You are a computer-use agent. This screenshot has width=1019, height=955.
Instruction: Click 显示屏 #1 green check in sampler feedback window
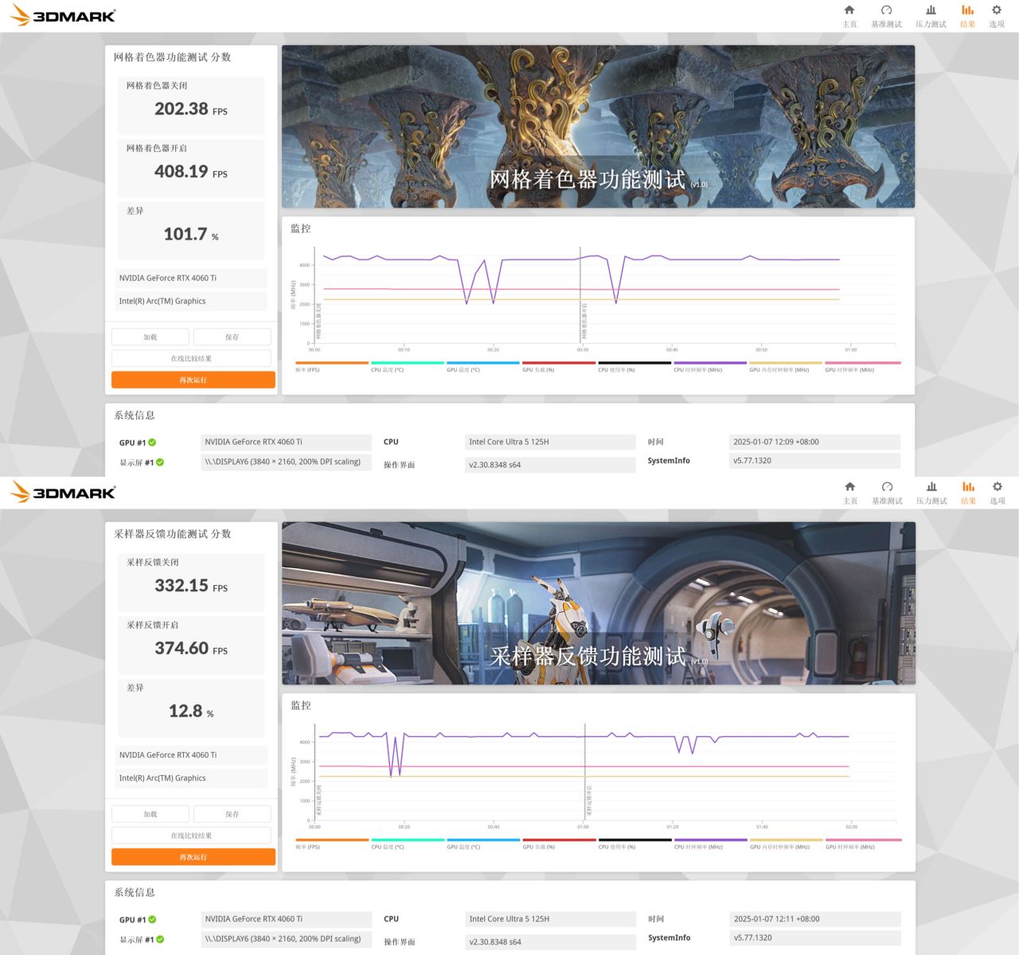point(160,939)
